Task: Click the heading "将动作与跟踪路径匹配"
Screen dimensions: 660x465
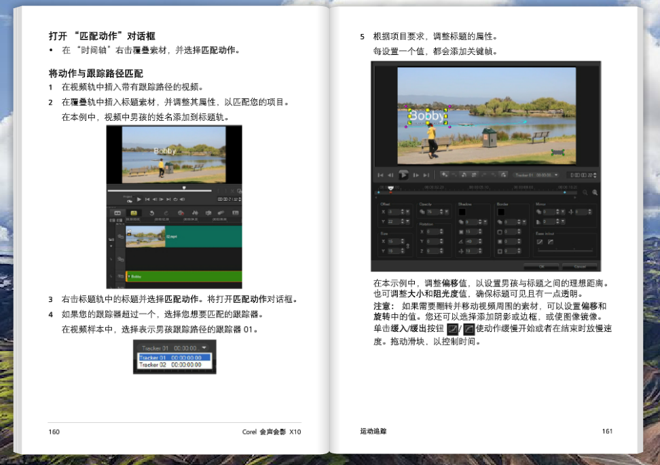Action: 96,73
